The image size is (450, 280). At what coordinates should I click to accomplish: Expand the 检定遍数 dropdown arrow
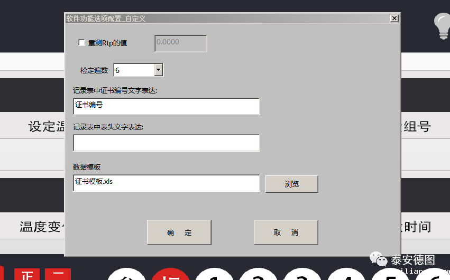pyautogui.click(x=159, y=70)
